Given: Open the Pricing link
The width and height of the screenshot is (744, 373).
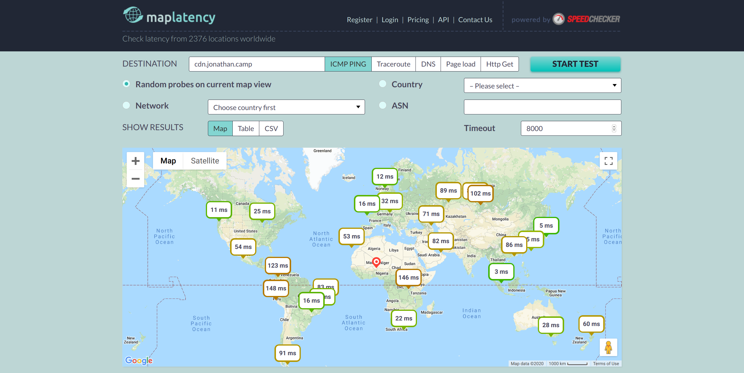Looking at the screenshot, I should [x=418, y=20].
